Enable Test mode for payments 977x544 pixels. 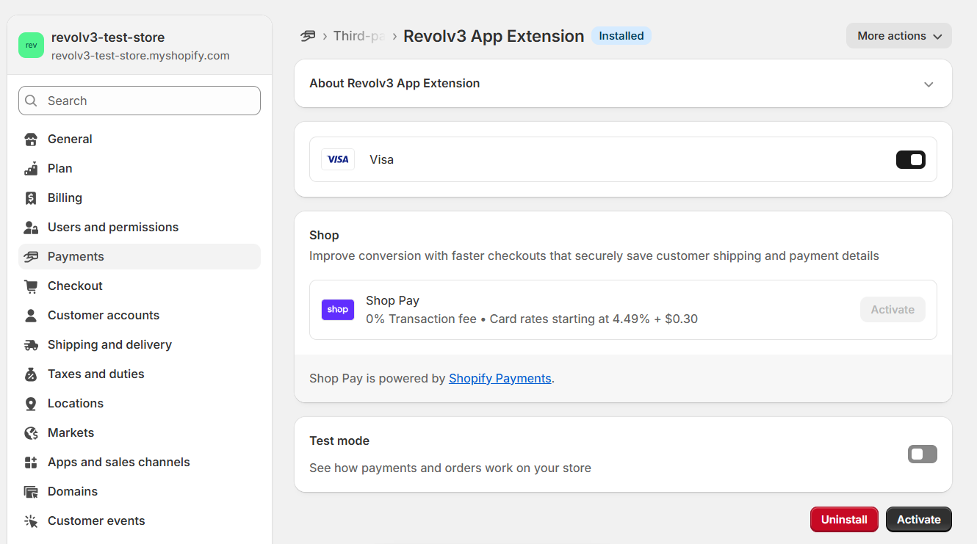point(922,454)
